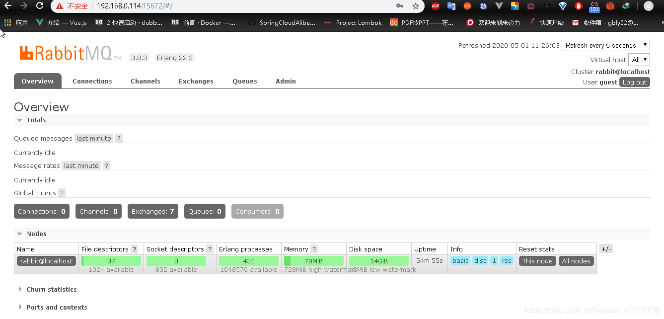Image resolution: width=664 pixels, height=319 pixels.
Task: Click the Log out button
Action: (635, 82)
